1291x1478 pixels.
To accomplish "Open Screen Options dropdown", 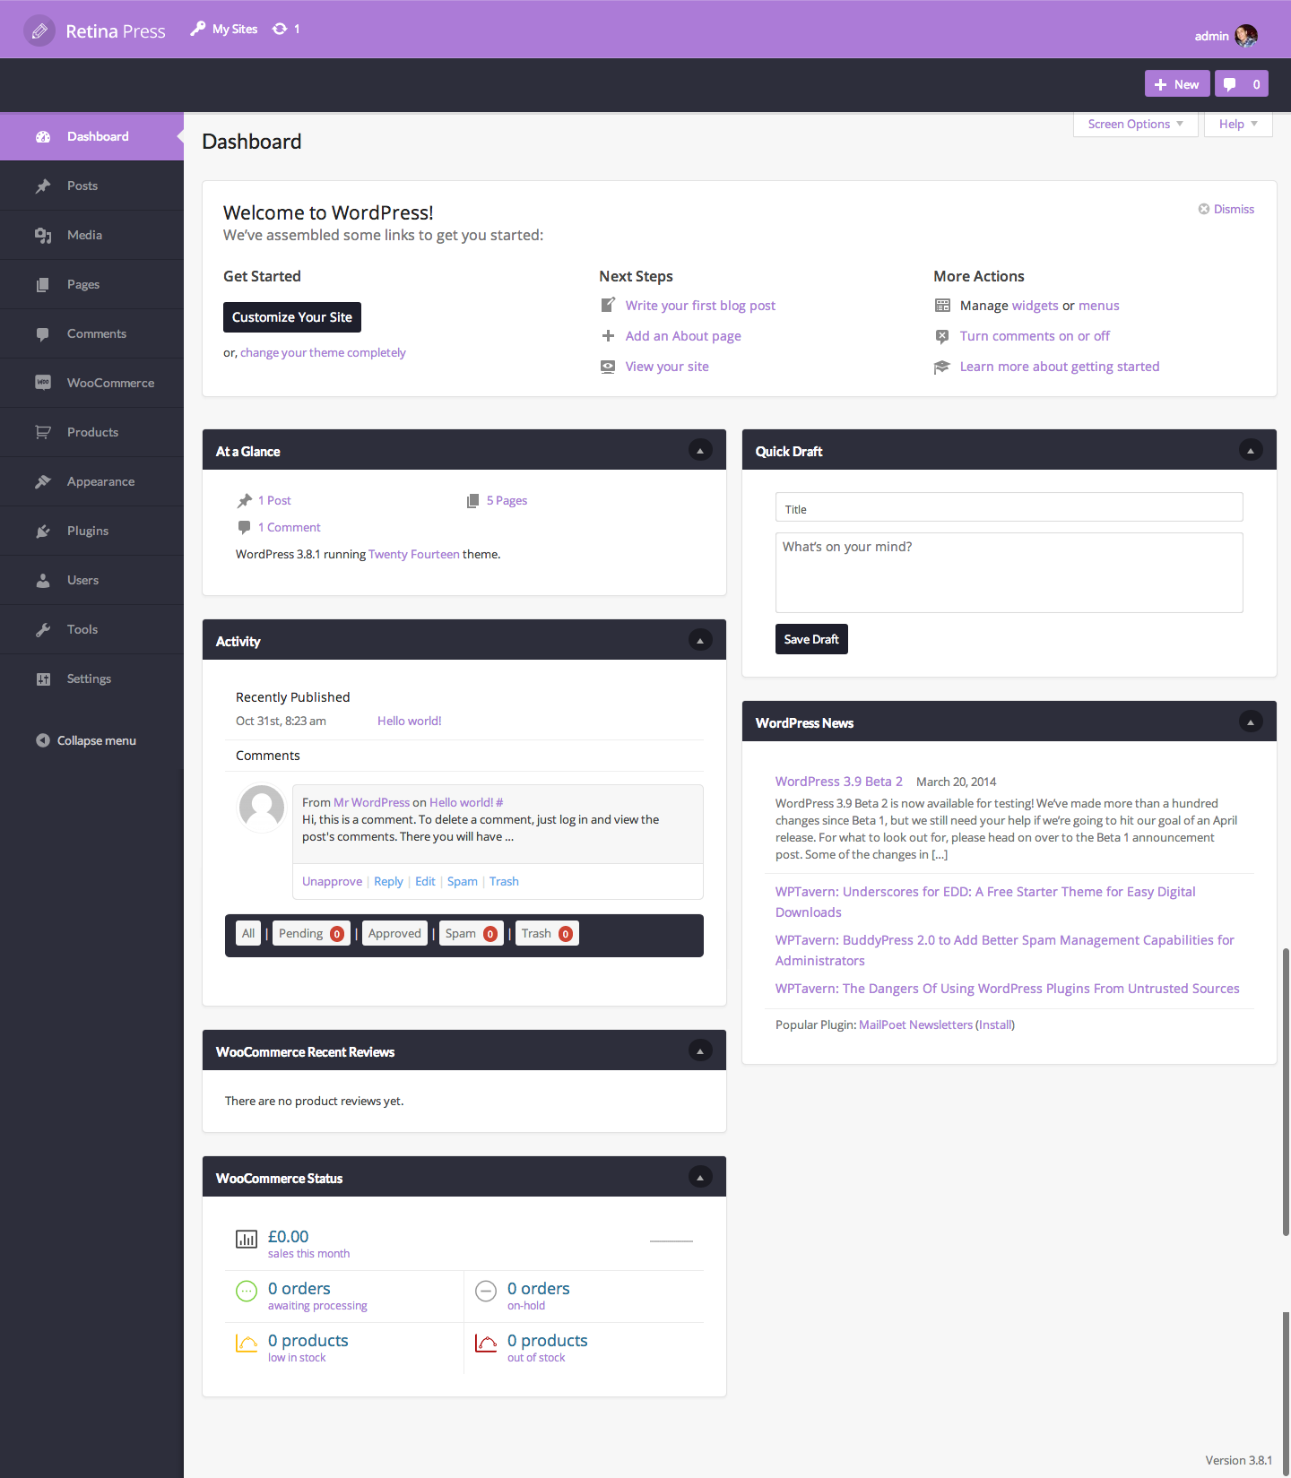I will (x=1135, y=125).
